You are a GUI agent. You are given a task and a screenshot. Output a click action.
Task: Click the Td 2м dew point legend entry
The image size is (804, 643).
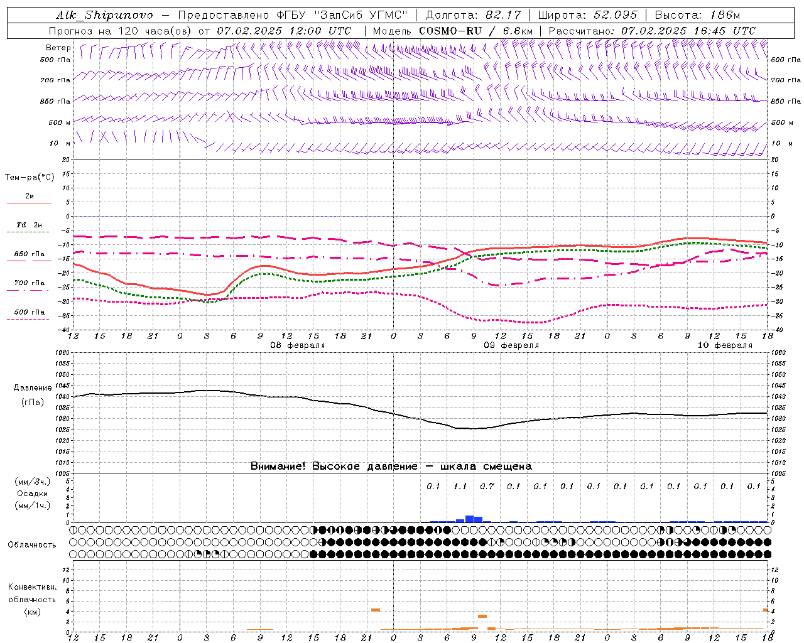point(29,225)
